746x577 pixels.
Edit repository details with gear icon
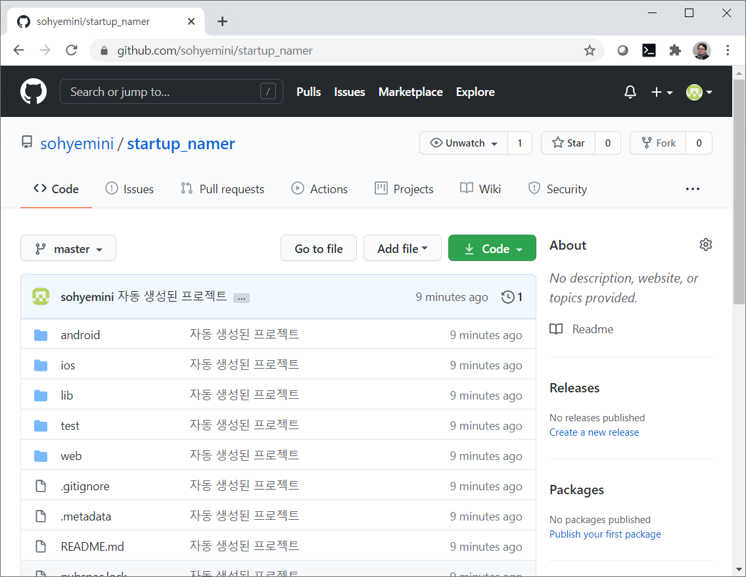[x=705, y=244]
